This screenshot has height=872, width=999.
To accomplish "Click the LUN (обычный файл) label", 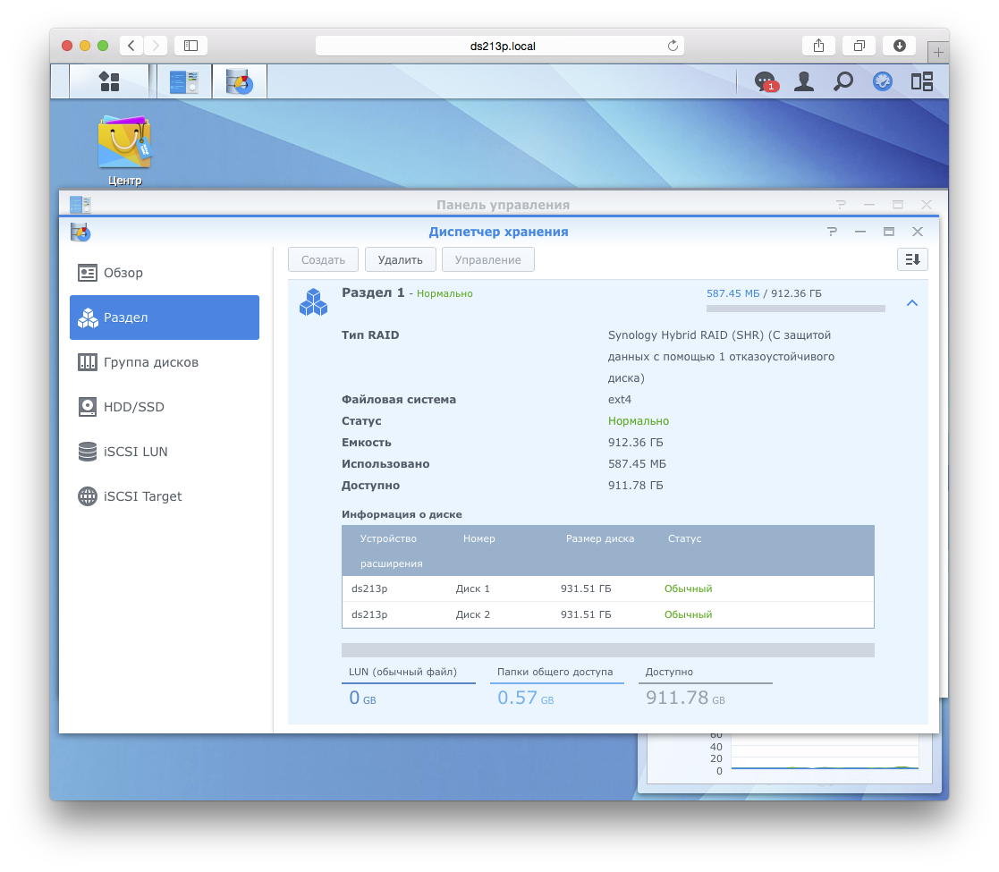I will tap(402, 672).
